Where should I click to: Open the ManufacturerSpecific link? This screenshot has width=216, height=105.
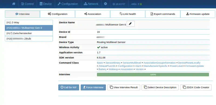coord(156,66)
